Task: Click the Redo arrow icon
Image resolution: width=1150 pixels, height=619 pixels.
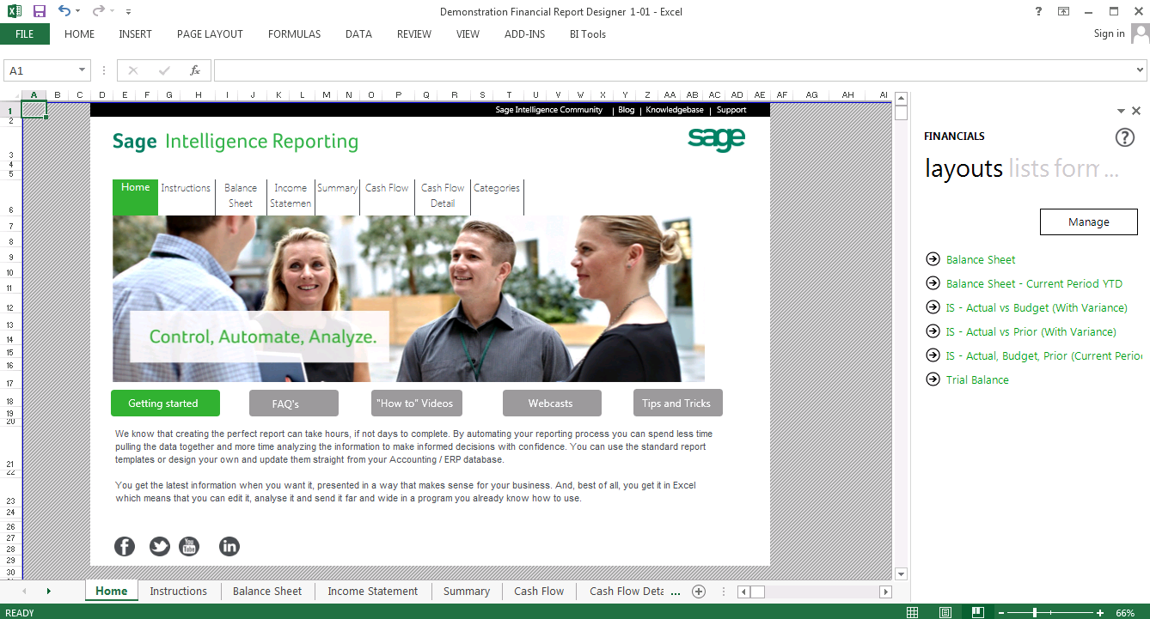Action: (98, 11)
